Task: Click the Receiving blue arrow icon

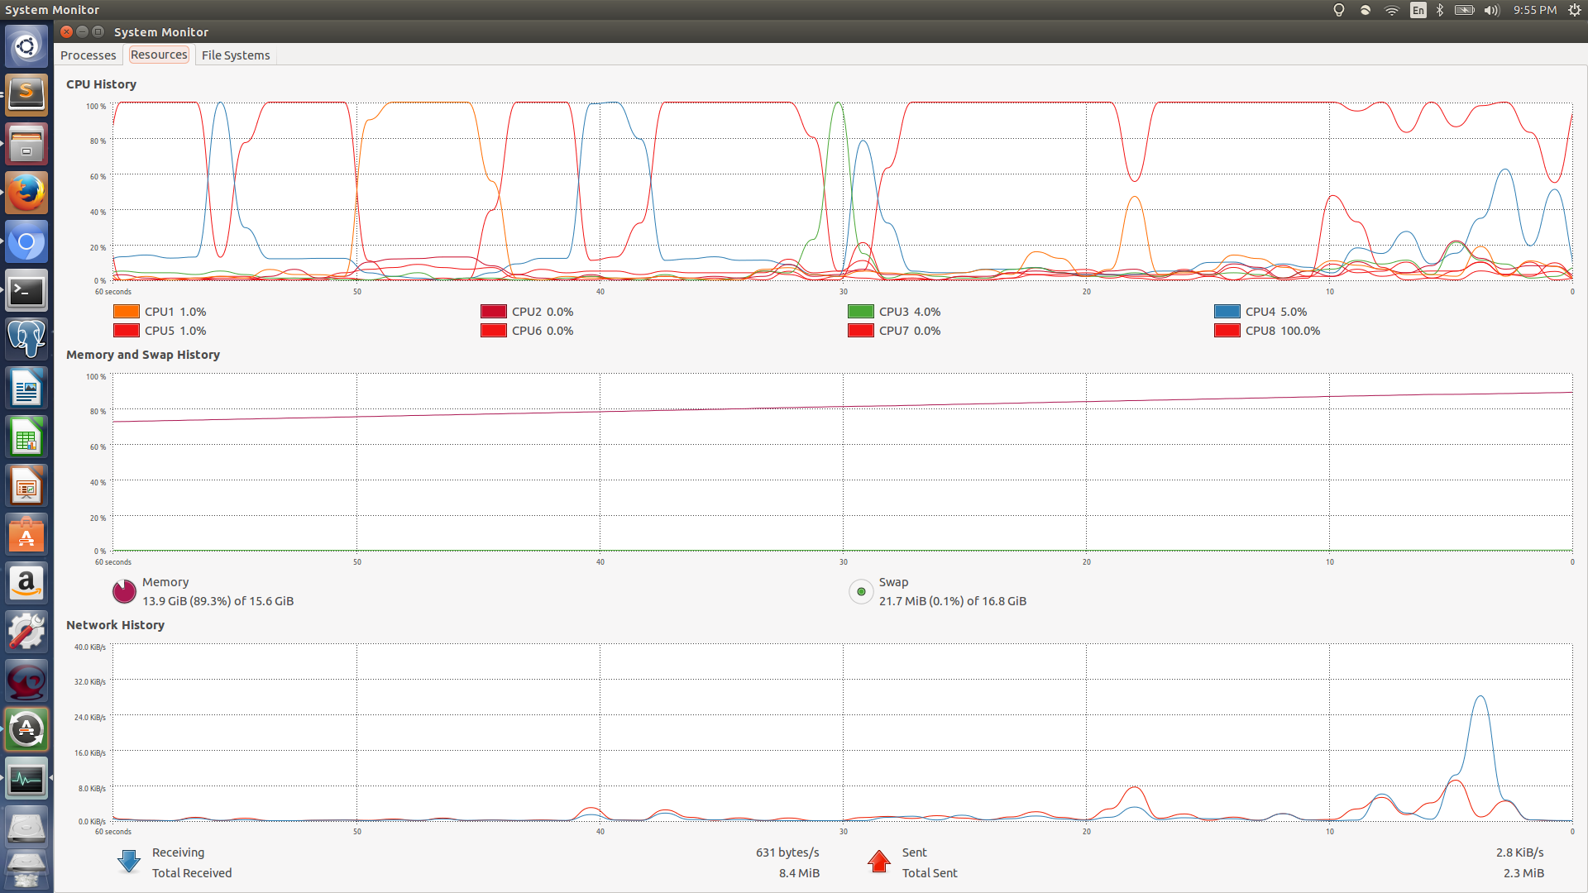Action: click(x=129, y=862)
